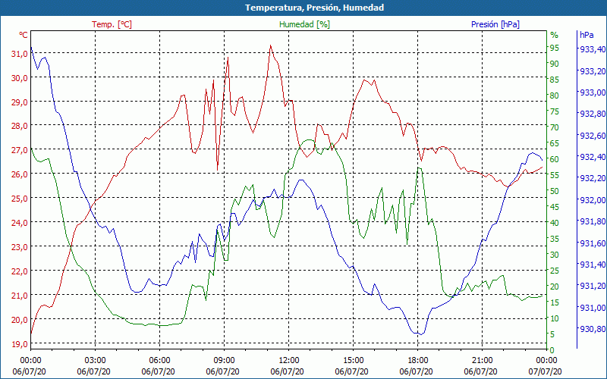Click the '18:00' time axis label
The height and width of the screenshot is (379, 607).
(418, 359)
